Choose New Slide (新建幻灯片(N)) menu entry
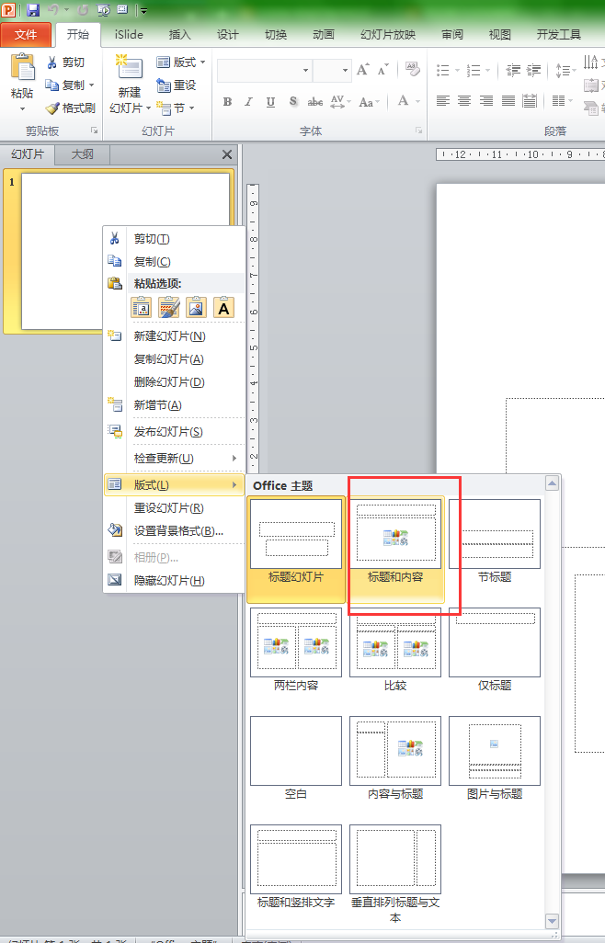Image resolution: width=605 pixels, height=943 pixels. point(175,336)
